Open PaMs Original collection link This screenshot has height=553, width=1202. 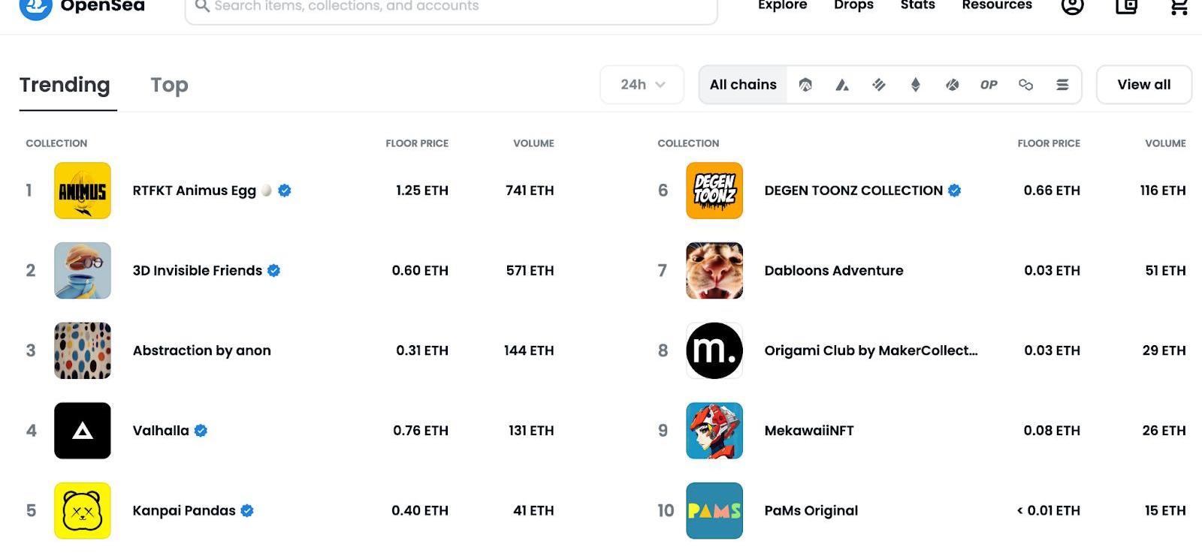pyautogui.click(x=811, y=511)
